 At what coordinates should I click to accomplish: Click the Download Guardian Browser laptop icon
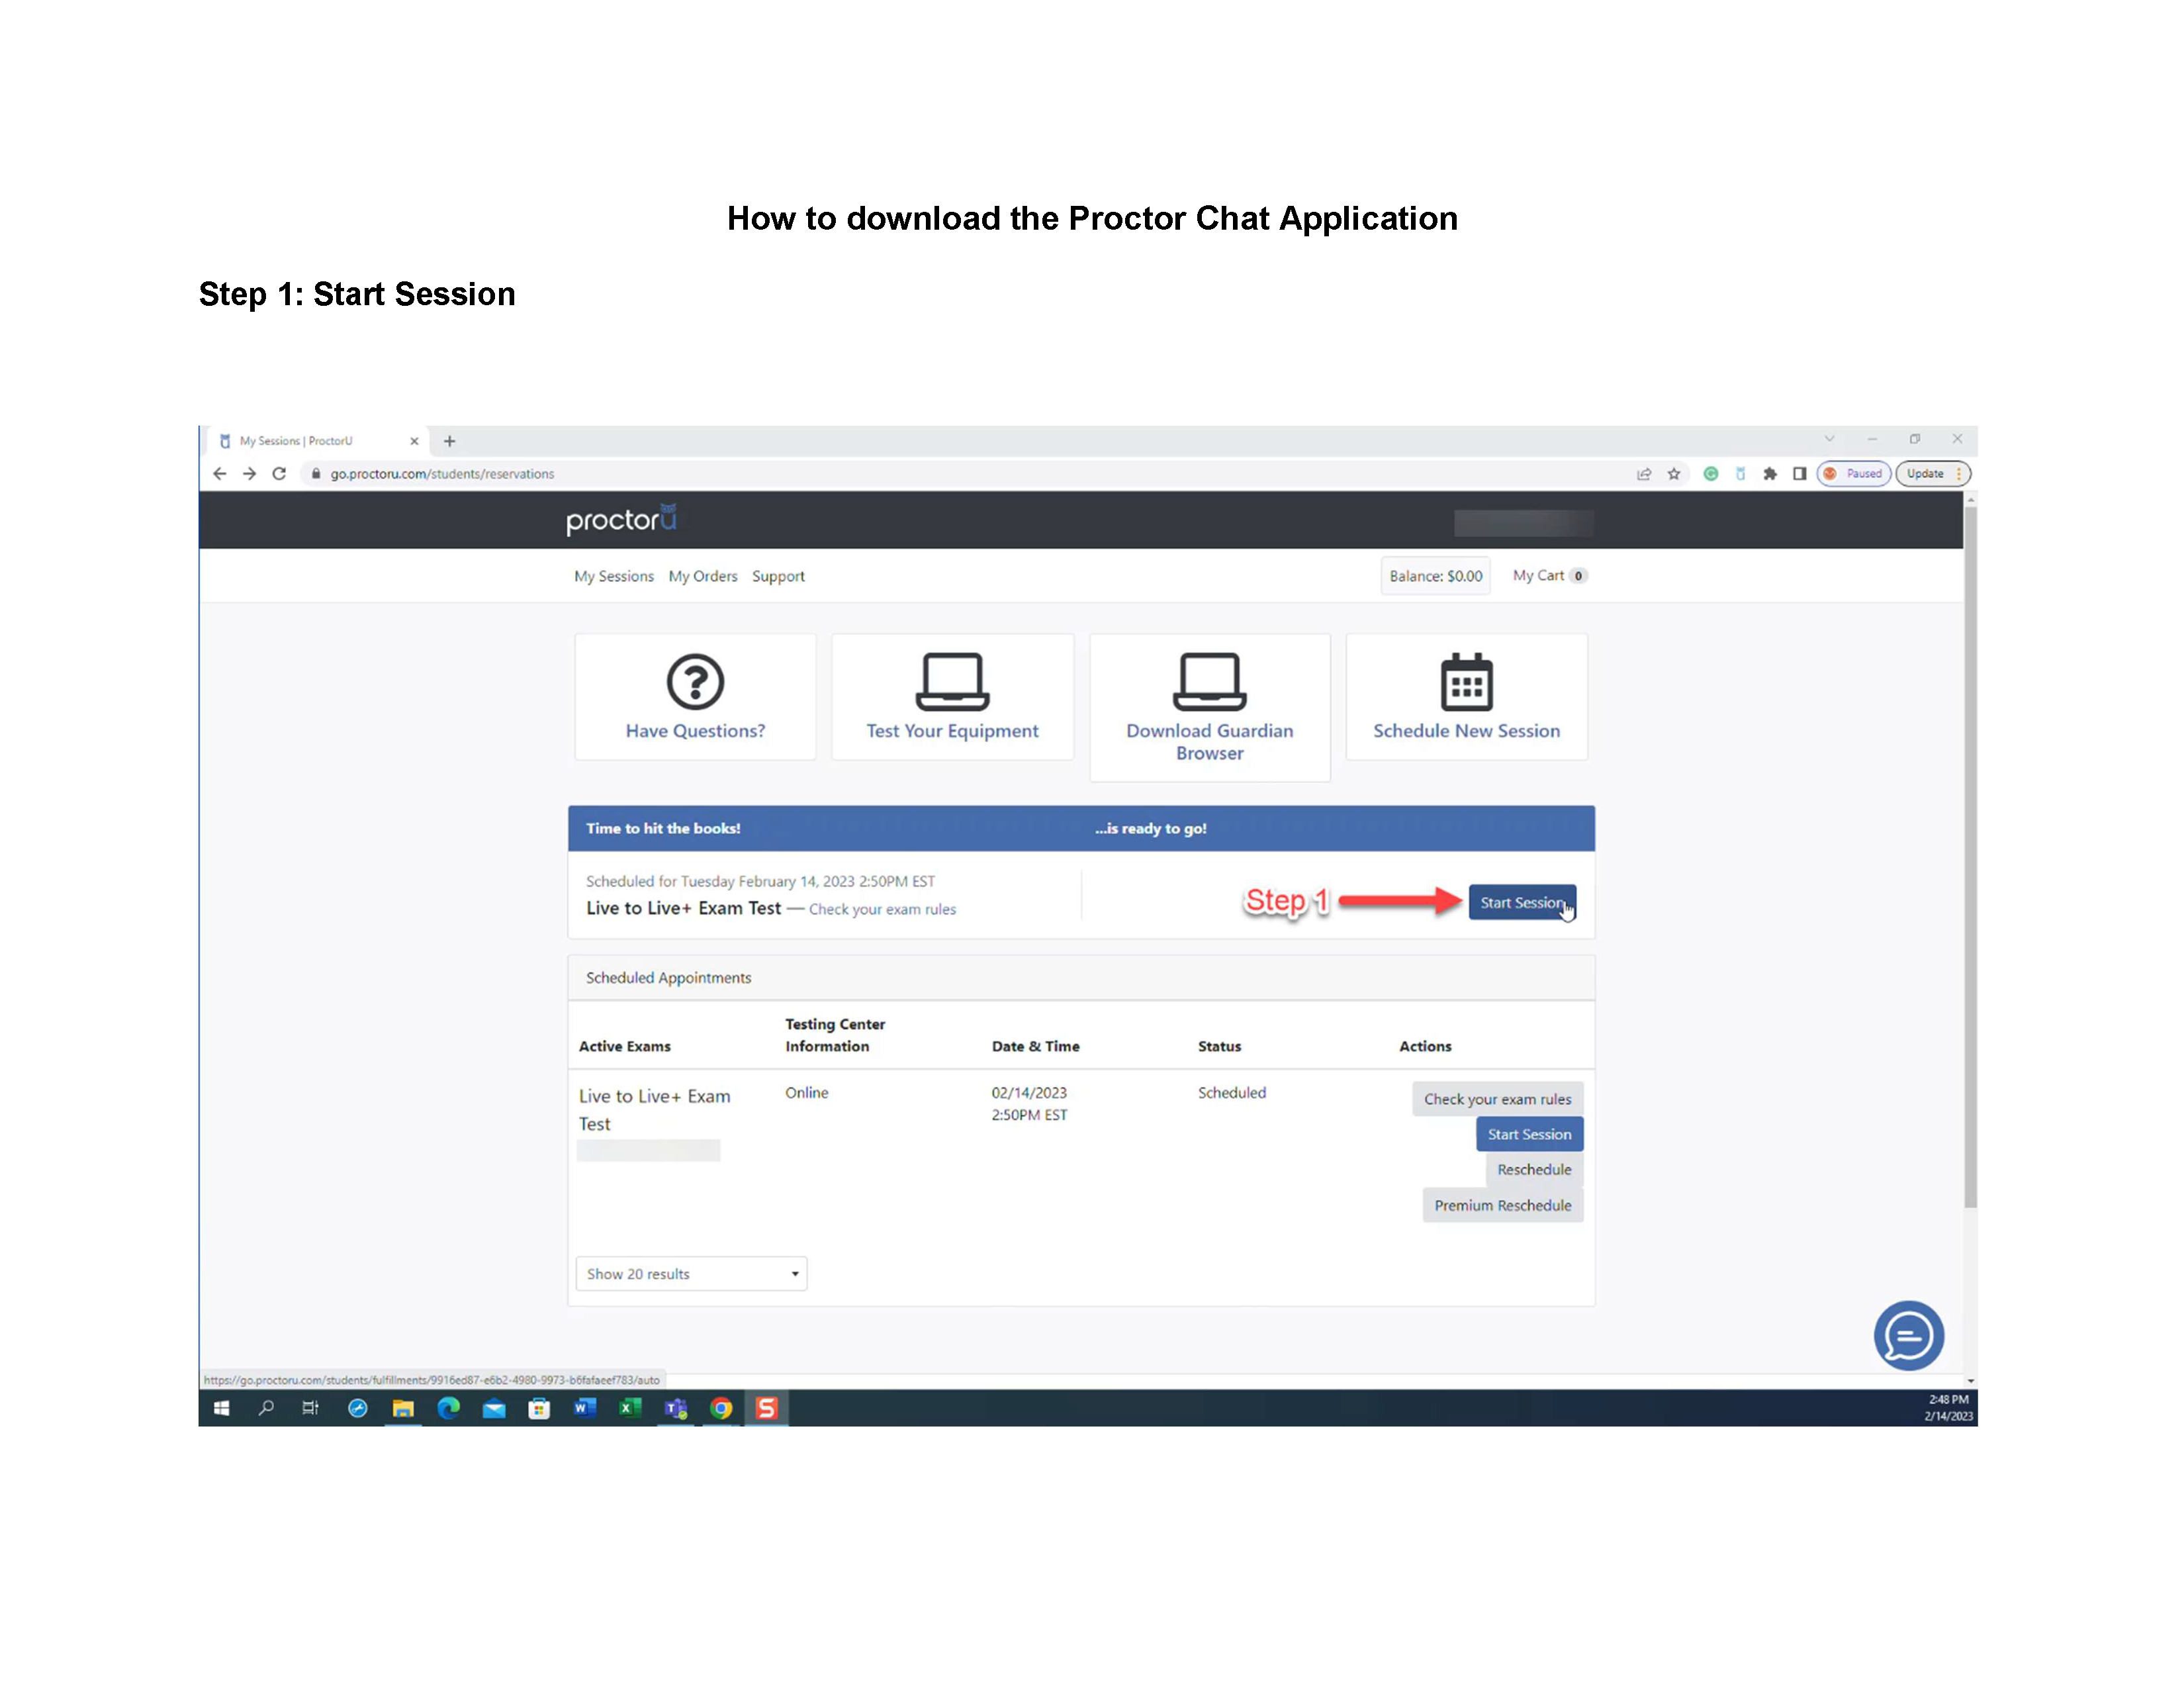[1209, 682]
